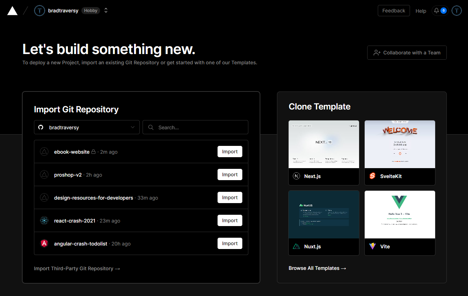
Task: Click the Next.js template label
Action: tap(312, 176)
